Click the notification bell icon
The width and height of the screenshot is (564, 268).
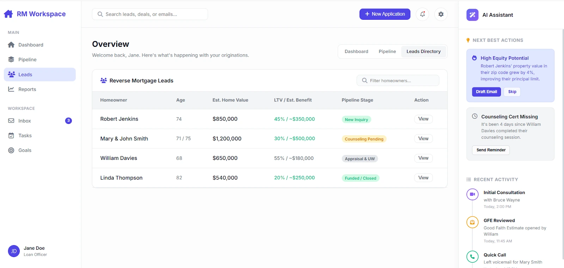coord(422,14)
